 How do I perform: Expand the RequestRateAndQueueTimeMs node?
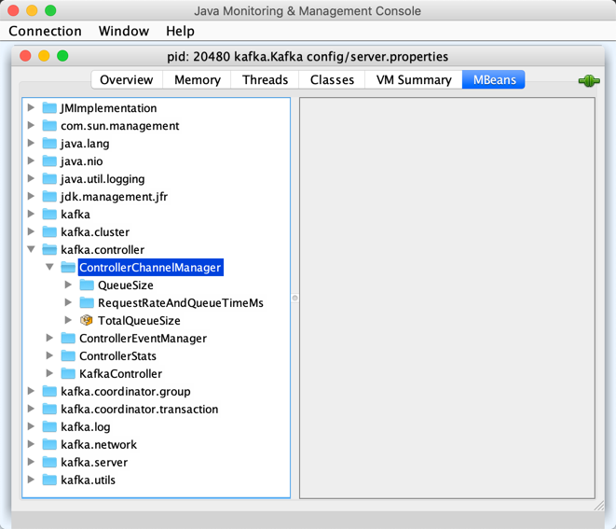[68, 302]
